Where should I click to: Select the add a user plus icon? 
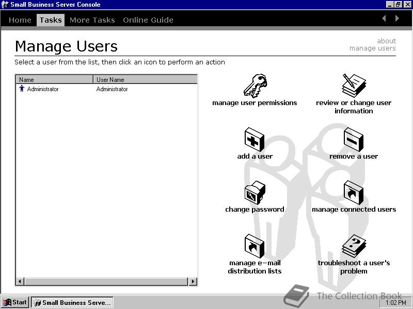point(254,140)
